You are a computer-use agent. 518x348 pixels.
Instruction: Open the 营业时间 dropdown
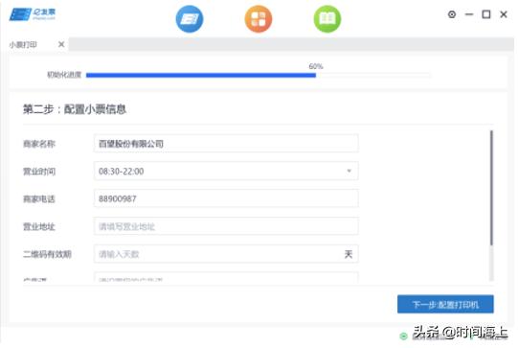point(226,171)
